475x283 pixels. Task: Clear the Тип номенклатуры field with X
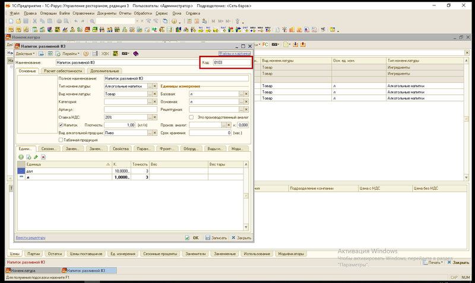pos(155,86)
